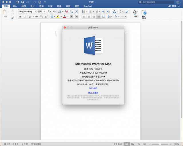This screenshot has width=183, height=146.
Task: Switch to the 设计 ribbon tab
Action: (x=33, y=6)
